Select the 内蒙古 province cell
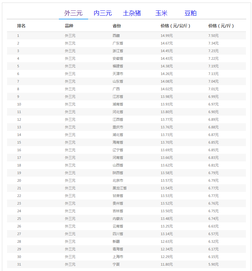This screenshot has width=252, height=271. coord(118,219)
